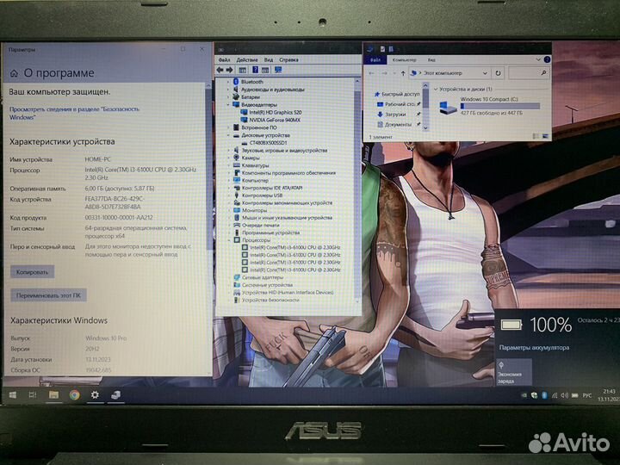This screenshot has height=465, width=620.
Task: Expand the Встроенное ПО category
Action: (228, 127)
